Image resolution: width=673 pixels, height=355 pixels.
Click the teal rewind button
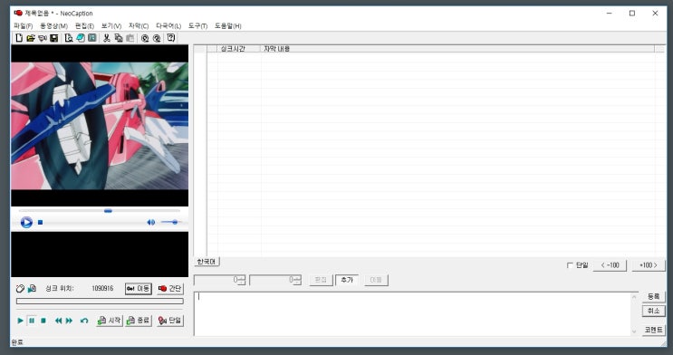[58, 321]
